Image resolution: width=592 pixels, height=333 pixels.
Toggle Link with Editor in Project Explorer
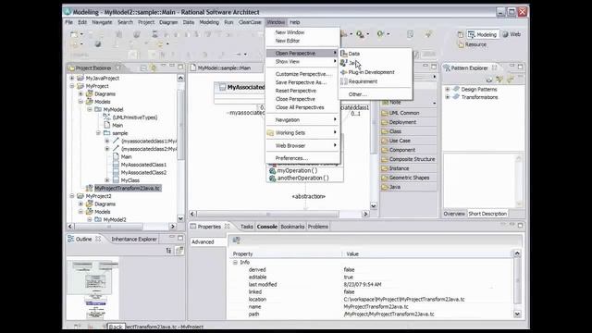[154, 68]
